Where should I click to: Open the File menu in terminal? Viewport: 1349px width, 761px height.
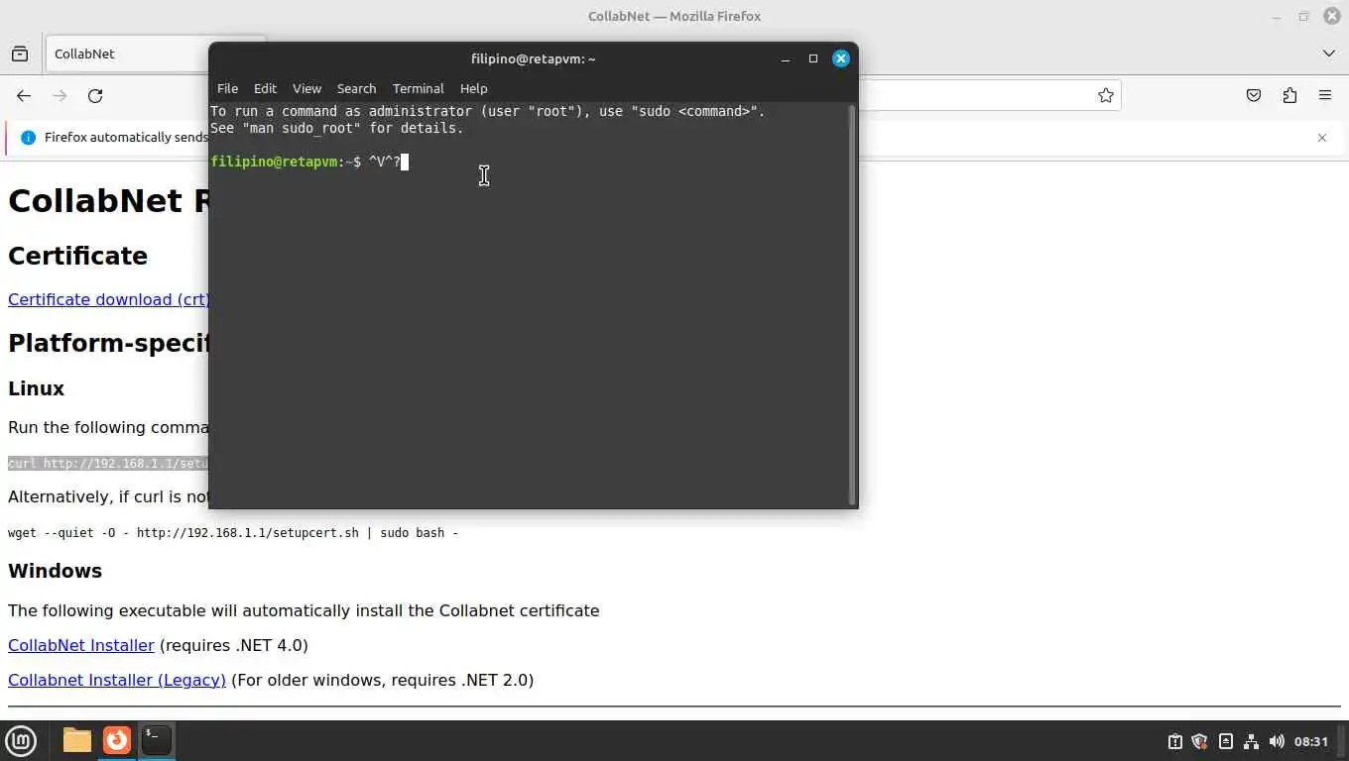coord(227,88)
